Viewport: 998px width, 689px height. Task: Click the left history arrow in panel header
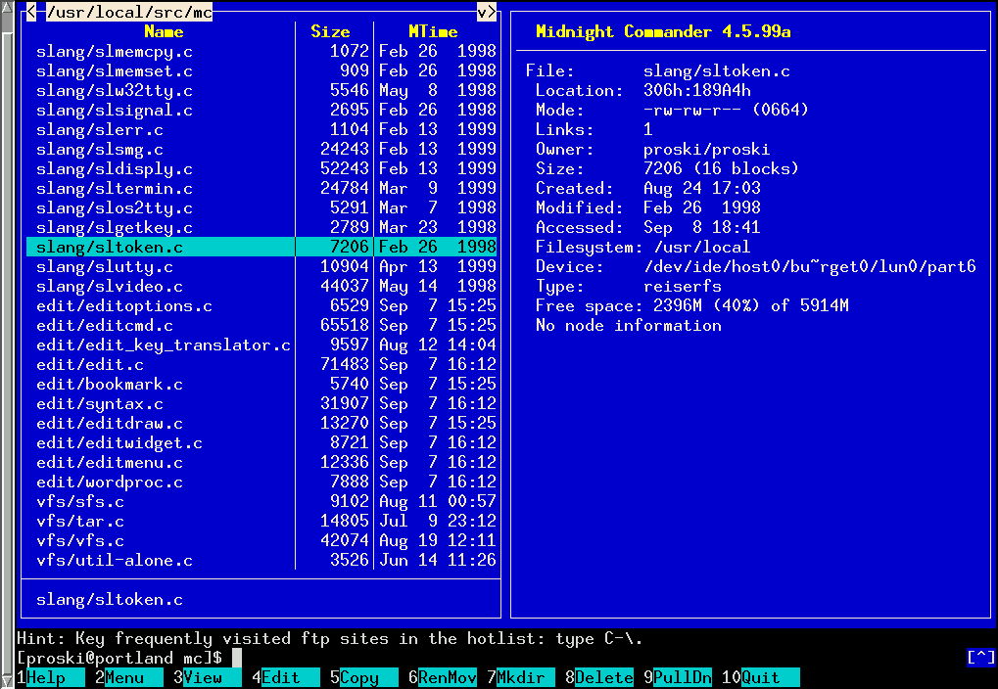pyautogui.click(x=31, y=12)
